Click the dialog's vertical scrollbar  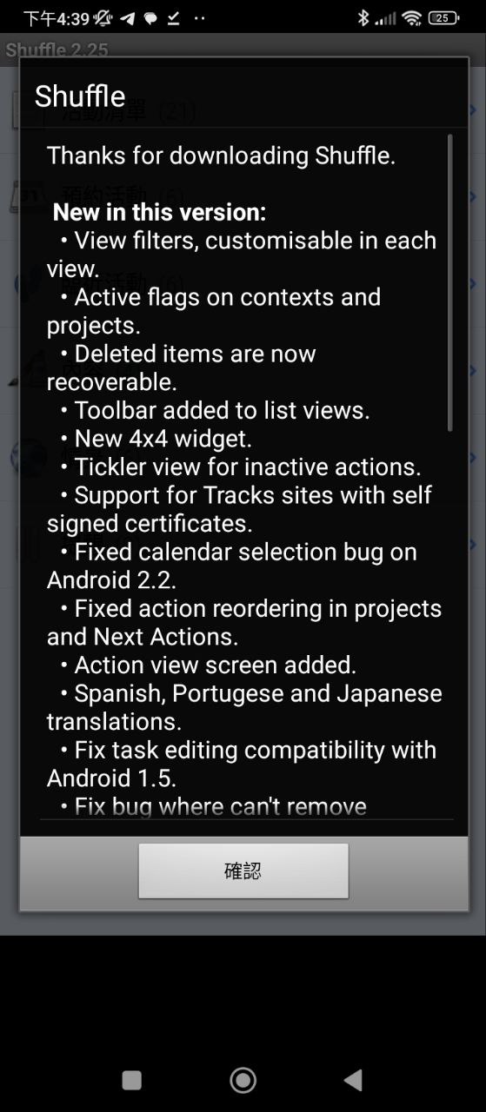449,282
